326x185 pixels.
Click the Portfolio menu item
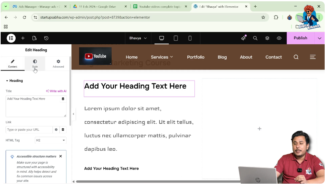(x=196, y=57)
